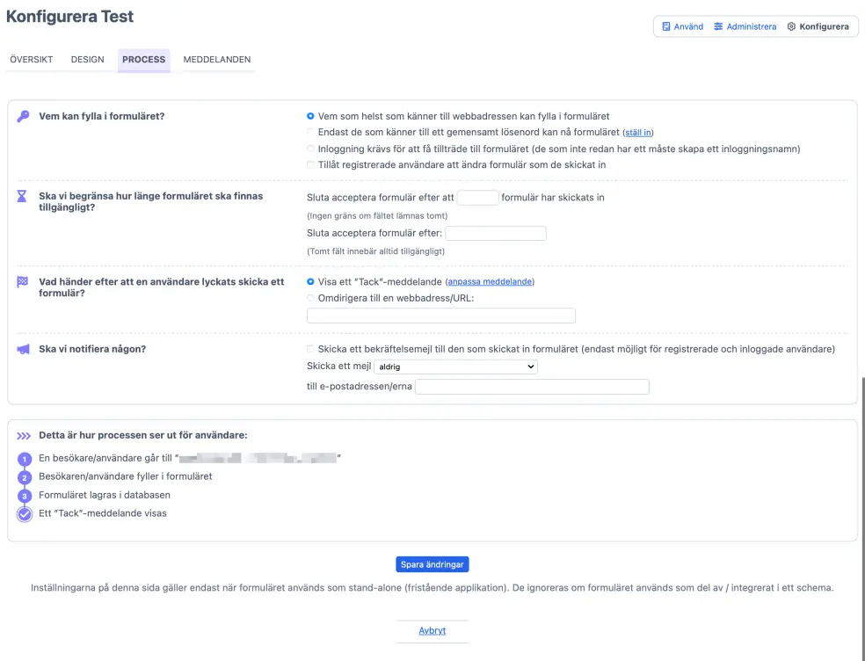Viewport: 865px width, 661px height.
Task: Click the 'till e-postadressen/erna' input field
Action: click(x=532, y=387)
